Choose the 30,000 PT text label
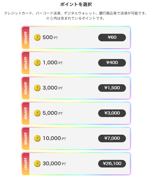Screen dimensions: 154x176 point(54,164)
